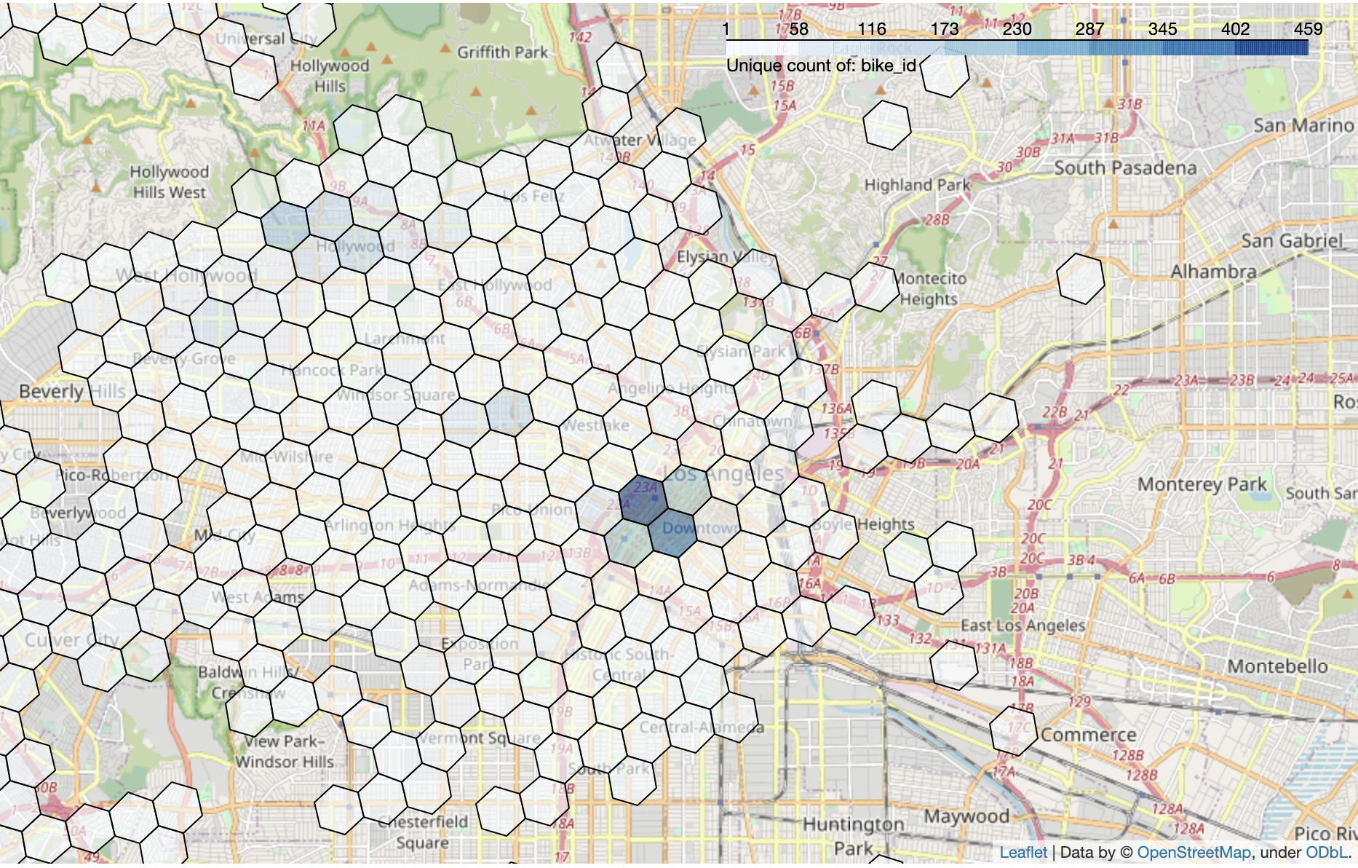Click the Boyle Heights map label
Viewport: 1358px width, 868px height.
pos(864,524)
